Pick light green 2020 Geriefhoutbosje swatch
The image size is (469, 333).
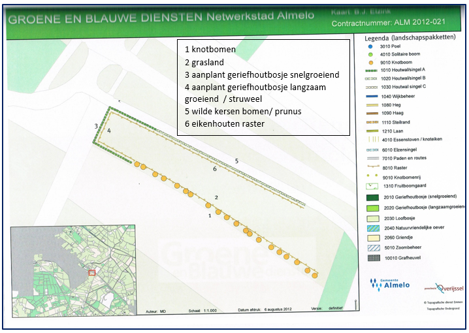pos(373,208)
